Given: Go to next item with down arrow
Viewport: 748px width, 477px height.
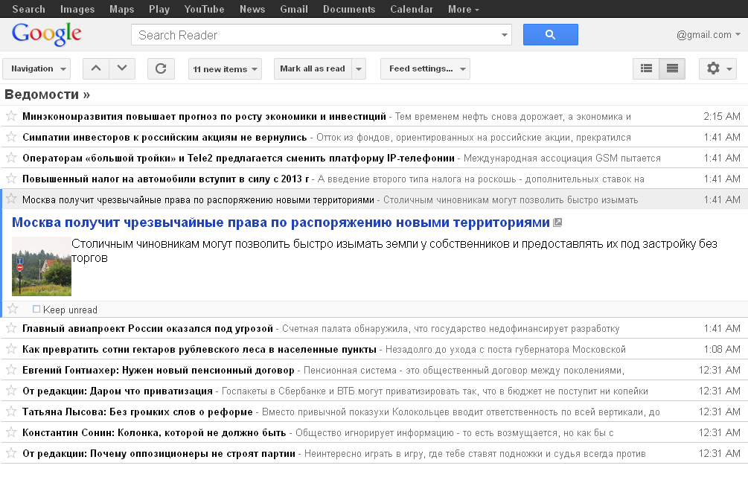Looking at the screenshot, I should coord(122,68).
